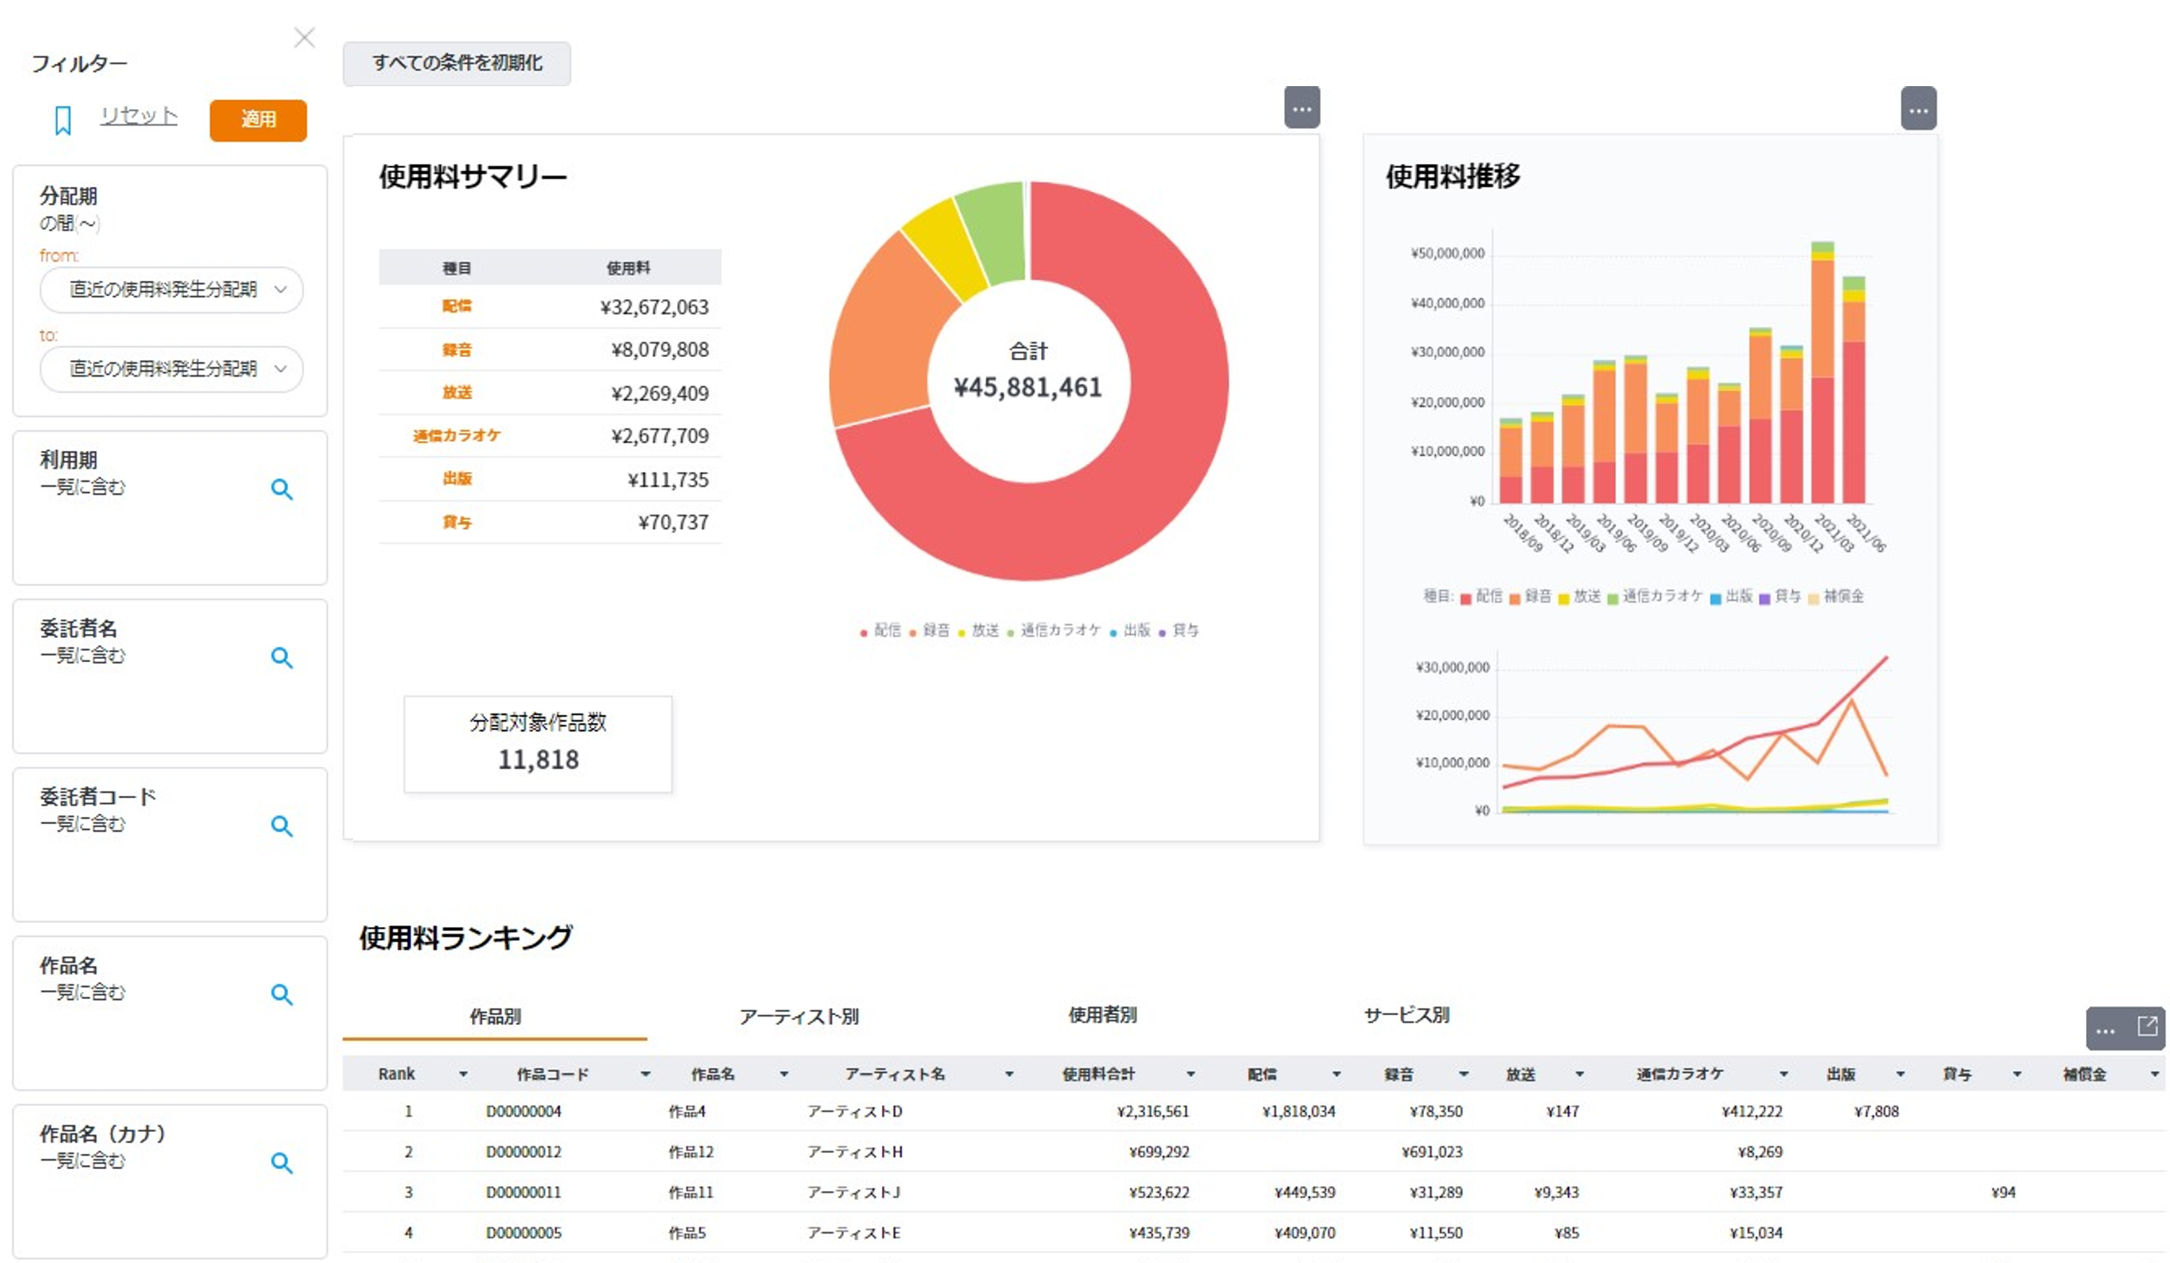
Task: Open the from period dropdown 直近の使用料発生分配期
Action: click(x=170, y=290)
